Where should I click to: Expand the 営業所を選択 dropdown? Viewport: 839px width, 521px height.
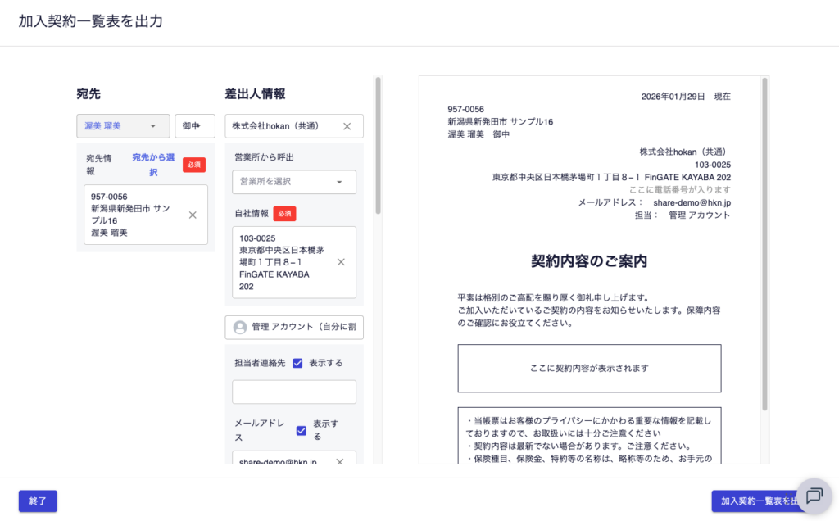point(293,182)
